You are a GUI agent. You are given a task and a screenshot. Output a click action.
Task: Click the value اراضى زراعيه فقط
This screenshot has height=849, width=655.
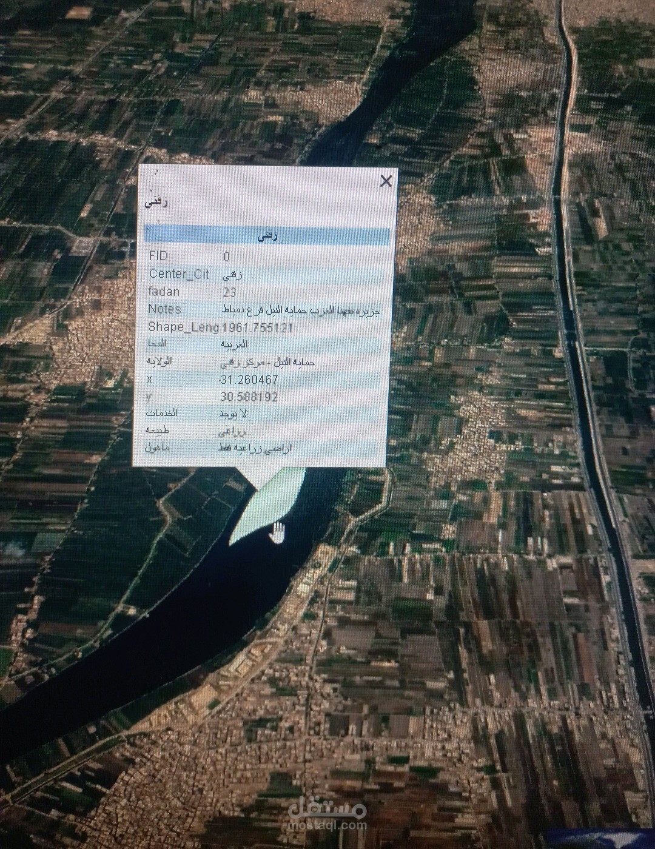coord(255,449)
